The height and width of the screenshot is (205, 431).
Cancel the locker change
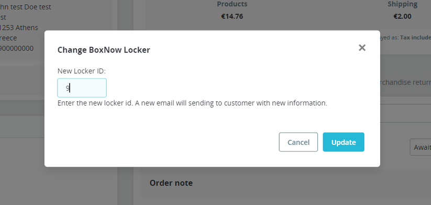tap(298, 142)
